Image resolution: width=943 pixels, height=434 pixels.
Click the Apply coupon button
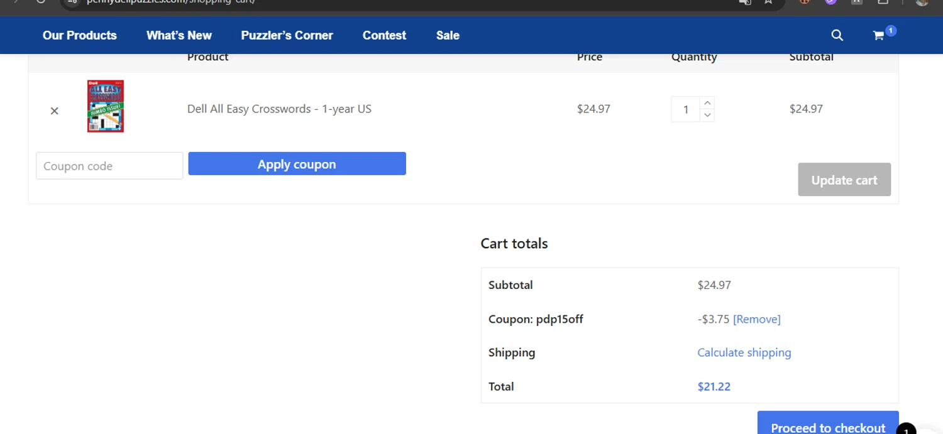pos(297,164)
